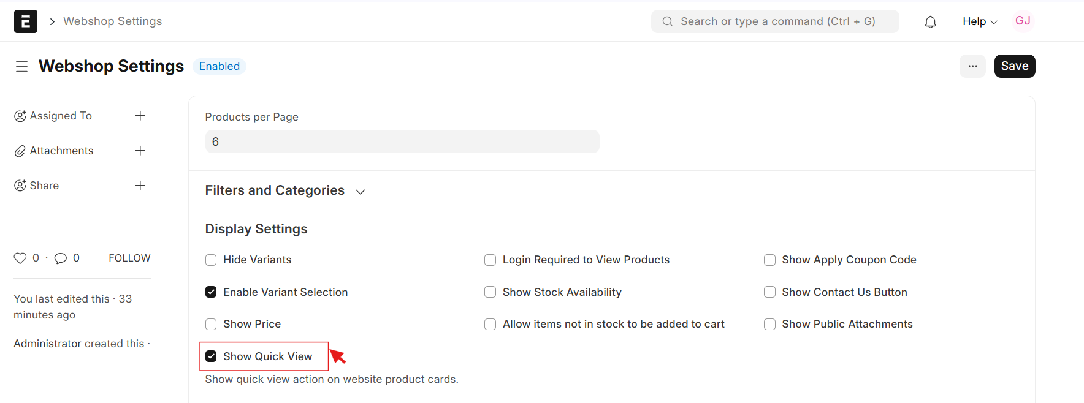Click the Share person icon
This screenshot has width=1084, height=403.
20,186
